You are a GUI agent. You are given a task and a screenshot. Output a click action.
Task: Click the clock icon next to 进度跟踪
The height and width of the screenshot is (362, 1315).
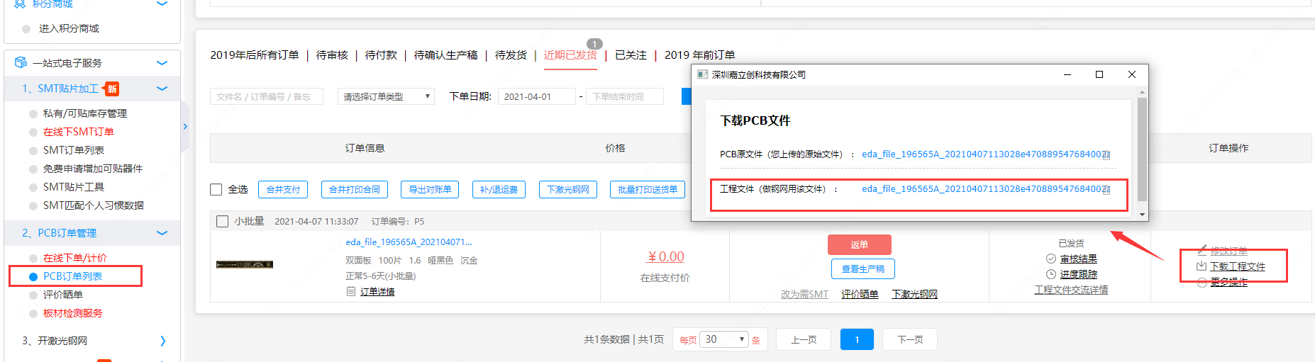1051,274
